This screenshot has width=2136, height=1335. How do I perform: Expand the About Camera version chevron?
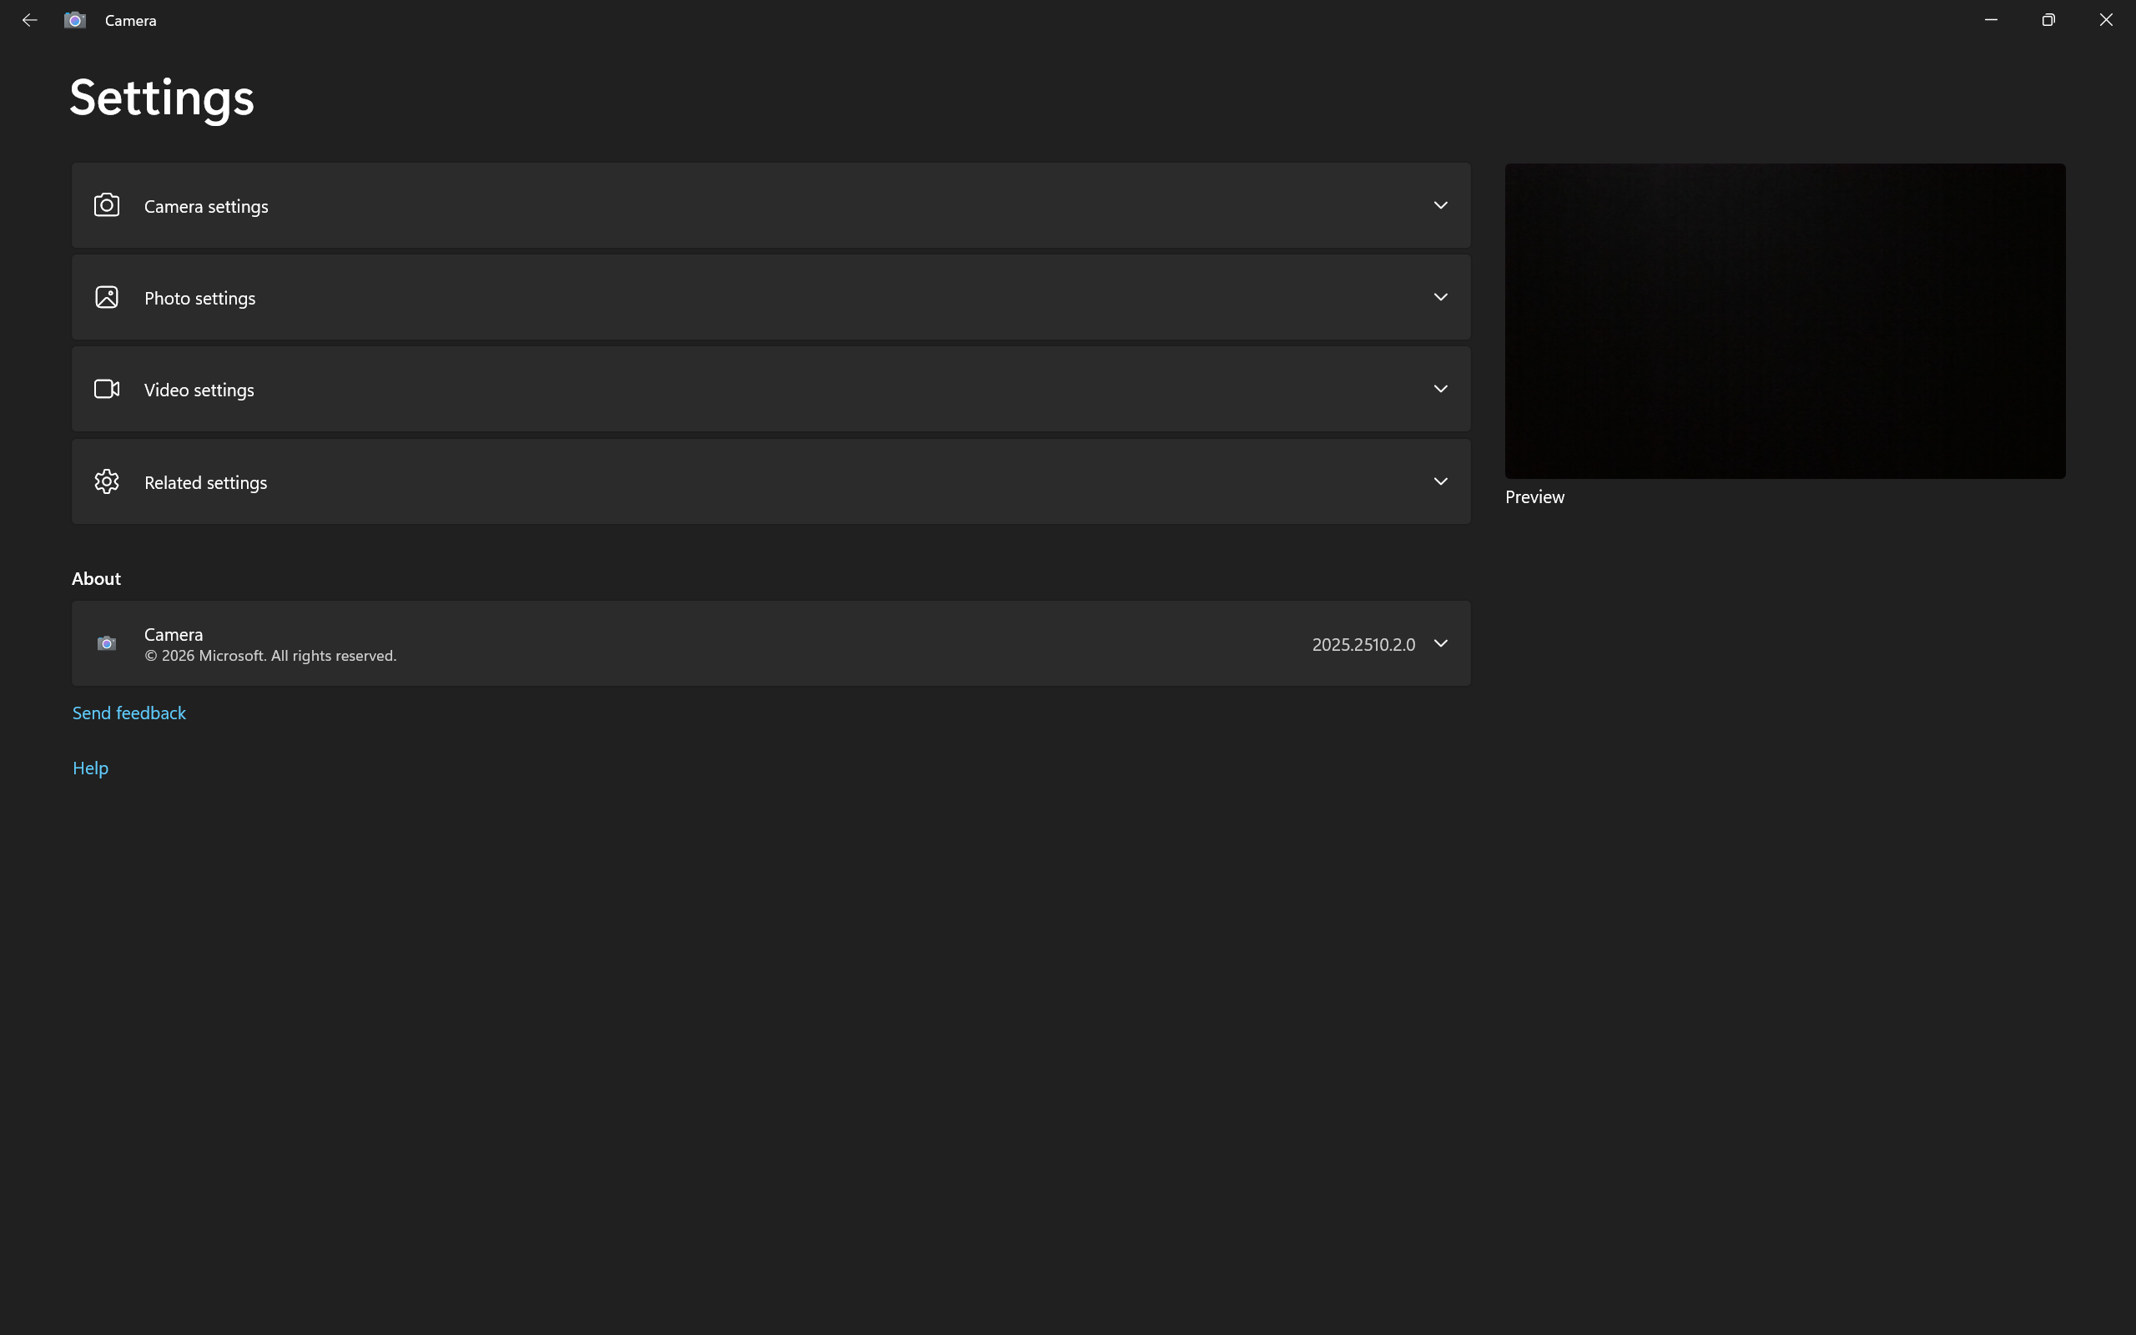pos(1439,643)
